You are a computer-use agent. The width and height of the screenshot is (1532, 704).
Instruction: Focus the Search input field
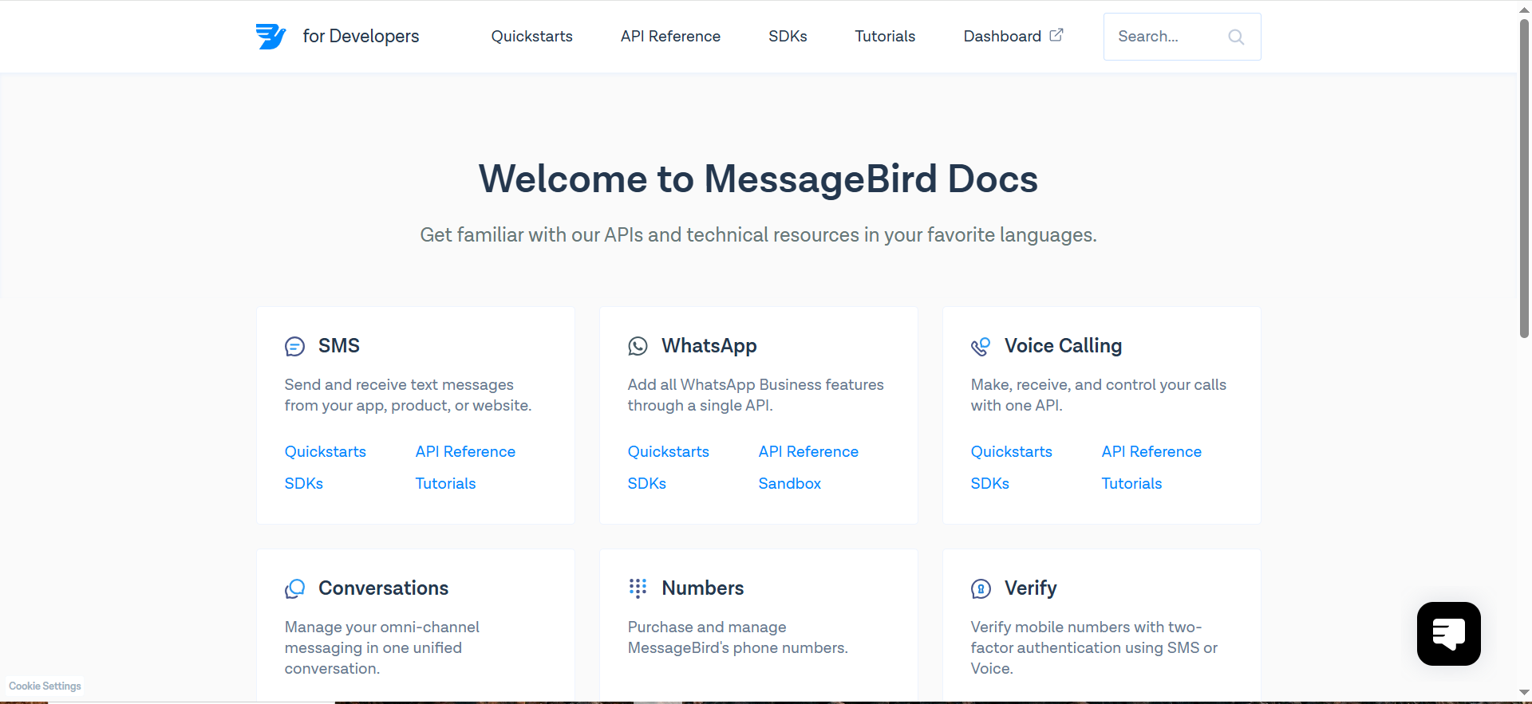(1182, 37)
